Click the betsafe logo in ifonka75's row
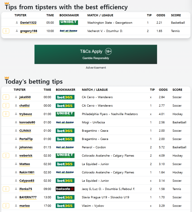This screenshot has width=192, height=212. click(65, 189)
